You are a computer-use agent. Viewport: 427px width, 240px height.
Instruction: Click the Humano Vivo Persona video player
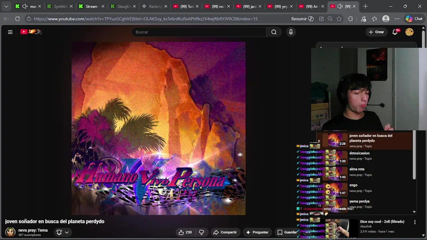tap(158, 128)
